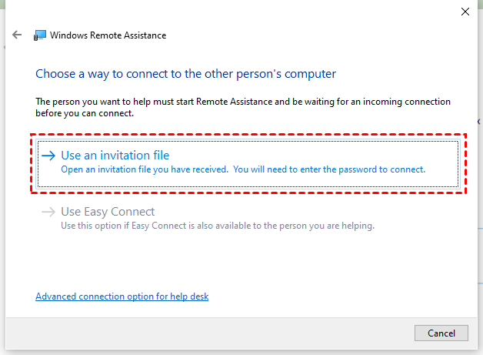Close the Remote Assistance dialog with X
This screenshot has height=355, width=483.
pos(465,12)
